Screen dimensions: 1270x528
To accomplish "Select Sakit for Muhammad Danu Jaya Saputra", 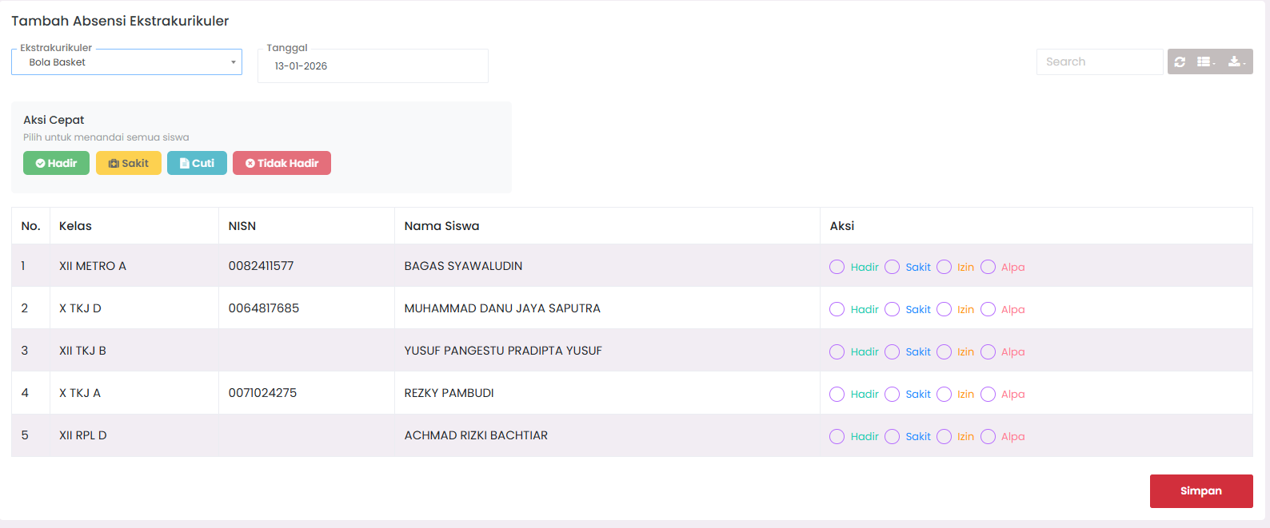I will [x=893, y=309].
